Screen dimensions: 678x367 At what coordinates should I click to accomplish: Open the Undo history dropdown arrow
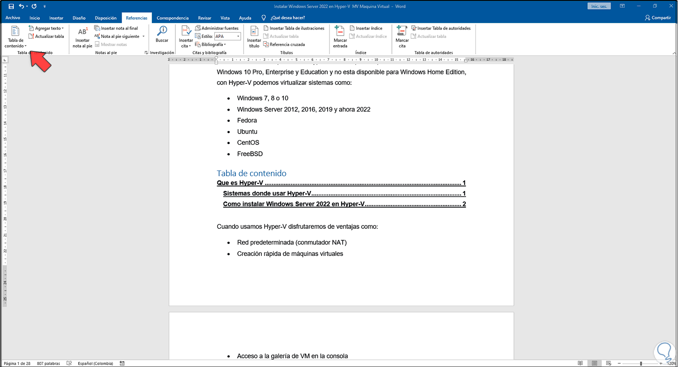click(x=27, y=6)
